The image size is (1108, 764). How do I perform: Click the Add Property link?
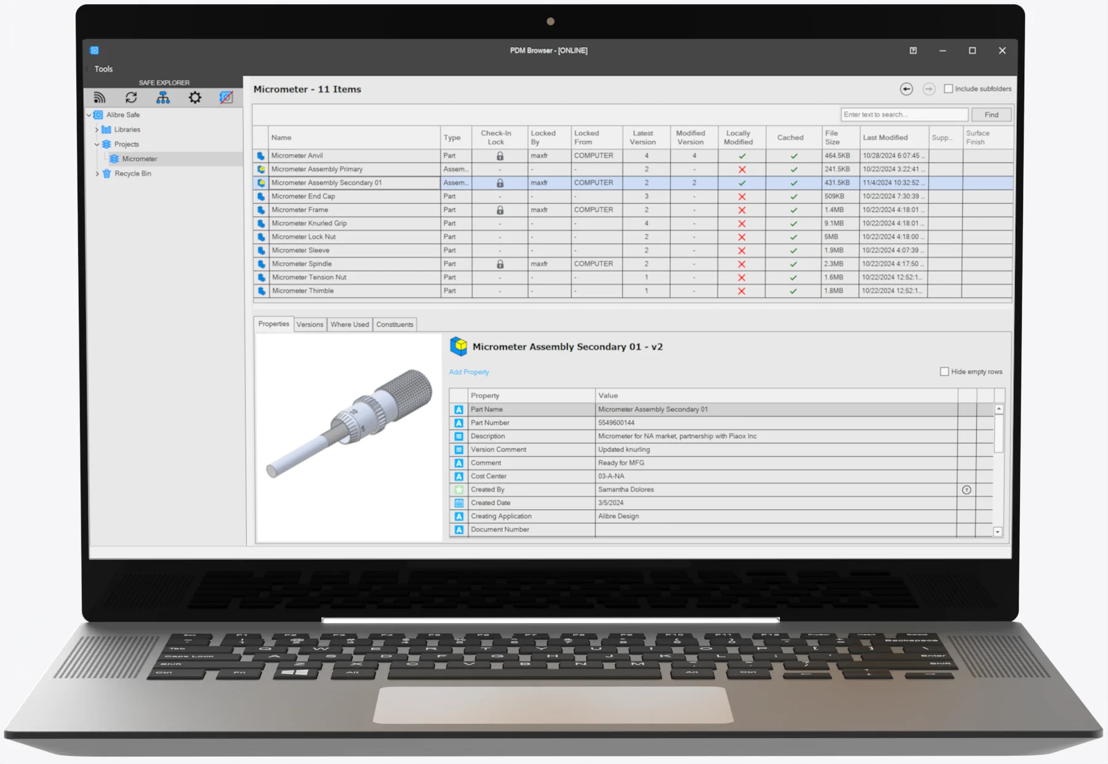pyautogui.click(x=468, y=372)
